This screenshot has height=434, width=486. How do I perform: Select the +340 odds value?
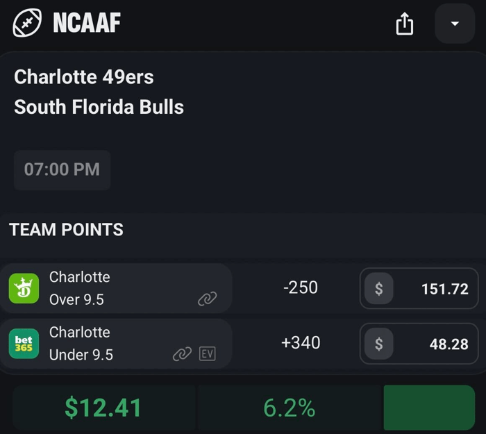[x=301, y=342]
